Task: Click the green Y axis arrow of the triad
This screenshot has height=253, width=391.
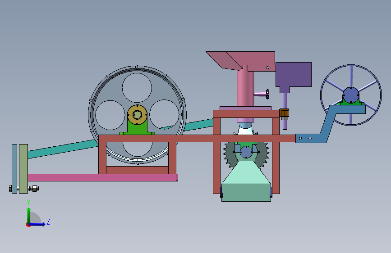Action: pos(29,215)
